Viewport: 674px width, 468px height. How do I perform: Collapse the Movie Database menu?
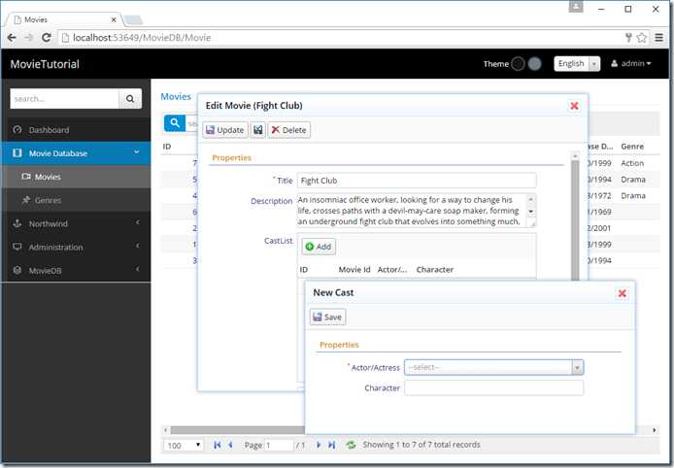76,153
